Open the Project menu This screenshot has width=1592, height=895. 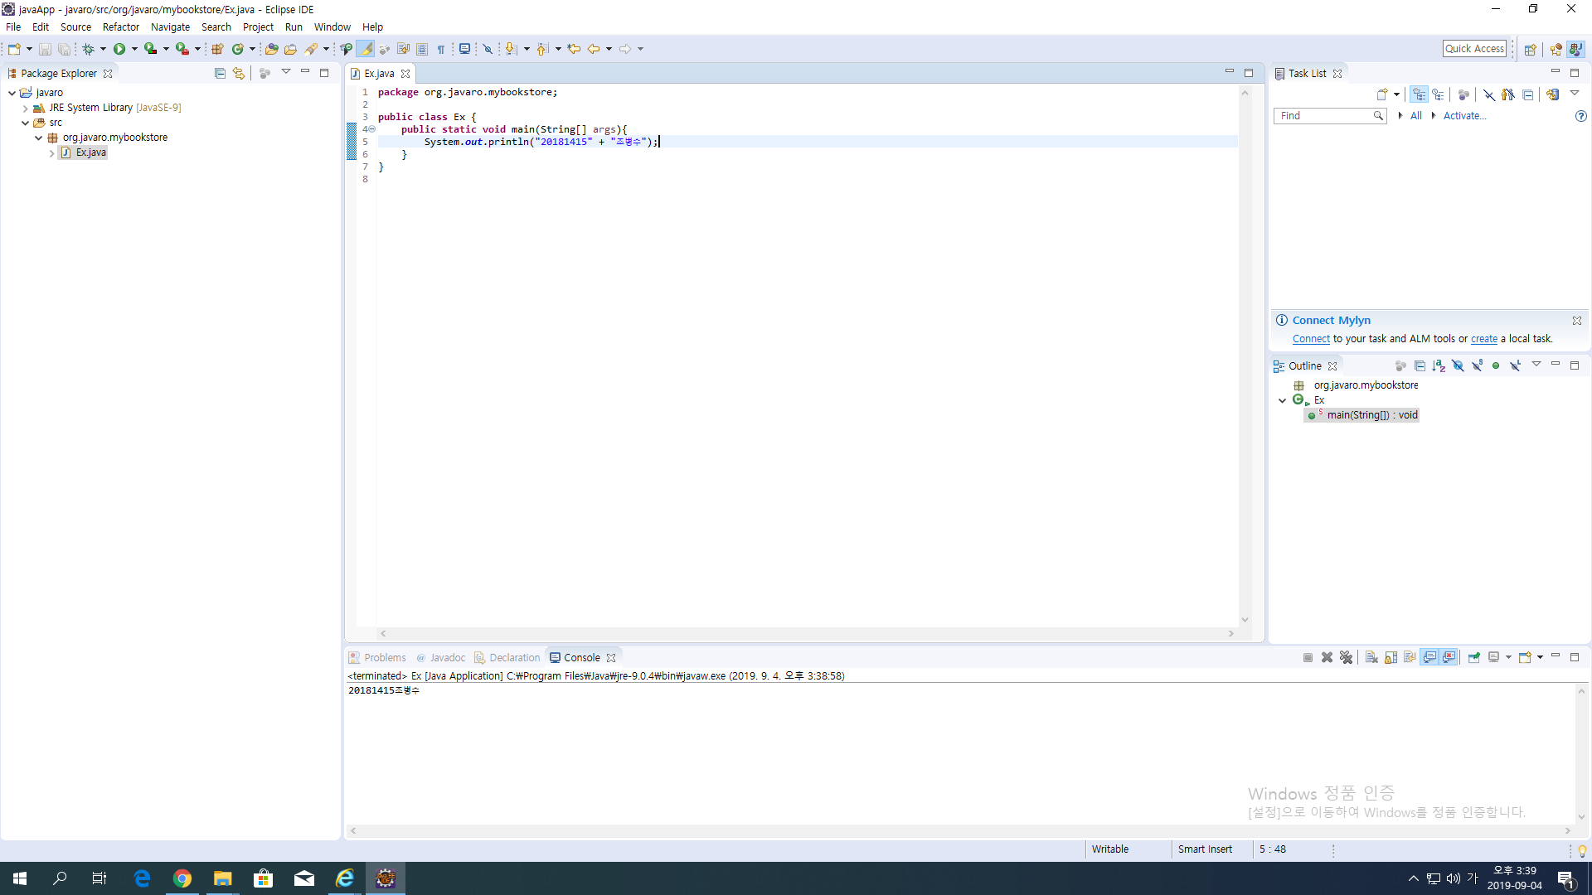(258, 27)
